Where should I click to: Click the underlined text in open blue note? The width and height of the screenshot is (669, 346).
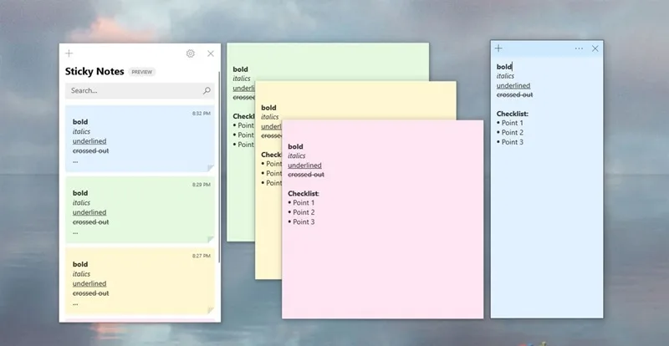coord(513,85)
